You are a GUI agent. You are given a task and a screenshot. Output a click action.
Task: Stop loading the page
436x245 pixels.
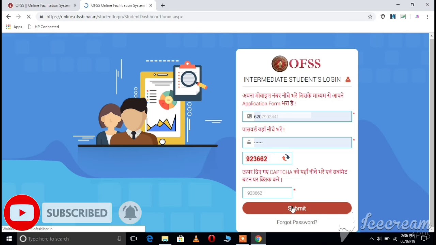click(x=29, y=17)
